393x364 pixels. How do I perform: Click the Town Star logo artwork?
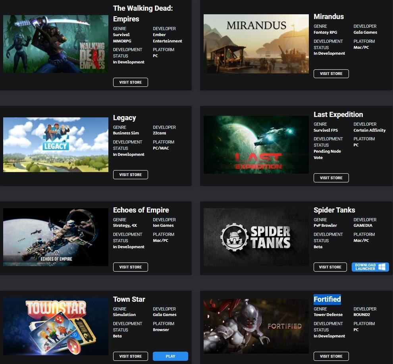56,326
